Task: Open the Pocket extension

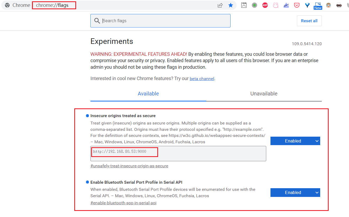Action: pyautogui.click(x=297, y=5)
